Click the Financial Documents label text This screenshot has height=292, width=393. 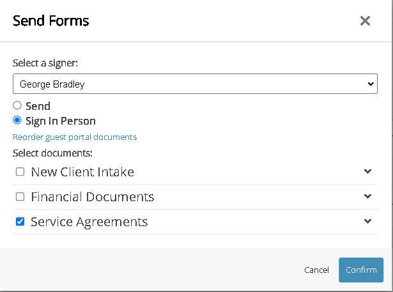pyautogui.click(x=93, y=197)
